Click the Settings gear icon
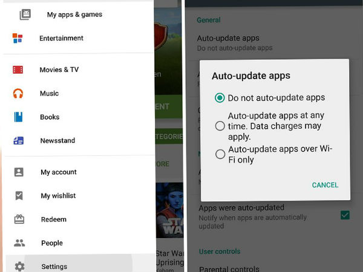The width and height of the screenshot is (363, 272). 20,267
